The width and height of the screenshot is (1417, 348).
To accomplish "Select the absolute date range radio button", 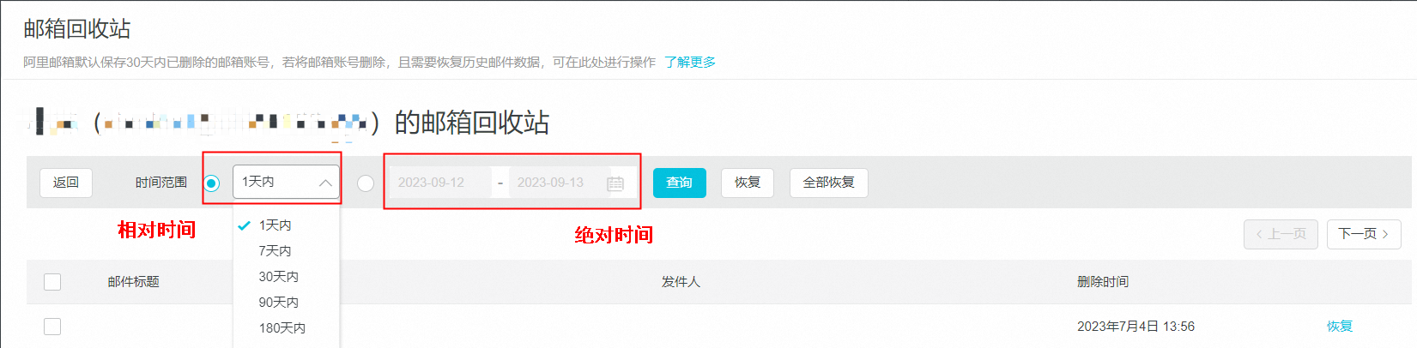I will click(x=366, y=183).
